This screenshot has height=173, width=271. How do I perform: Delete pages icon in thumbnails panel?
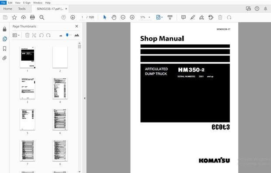click(x=27, y=35)
